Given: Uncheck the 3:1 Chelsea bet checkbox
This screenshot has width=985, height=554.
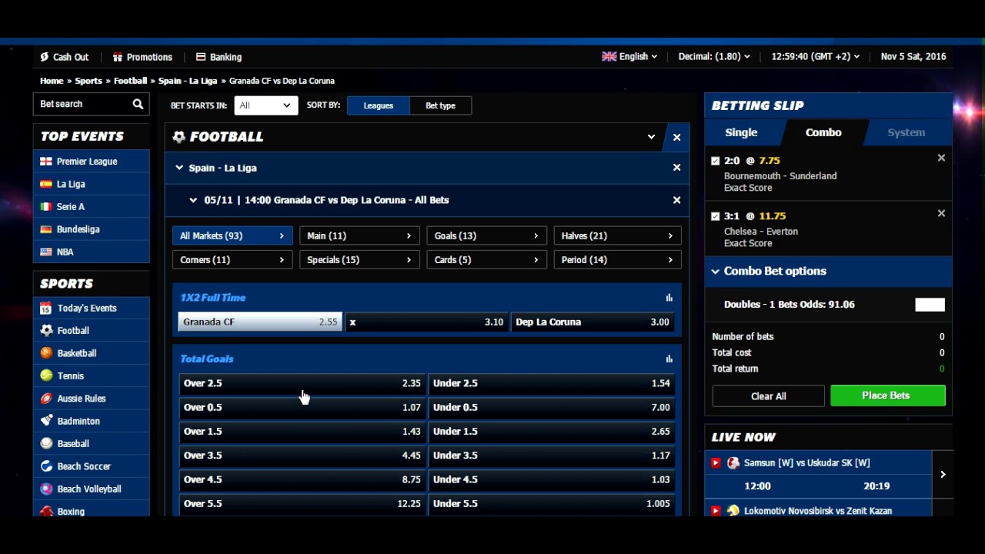Looking at the screenshot, I should coord(716,216).
